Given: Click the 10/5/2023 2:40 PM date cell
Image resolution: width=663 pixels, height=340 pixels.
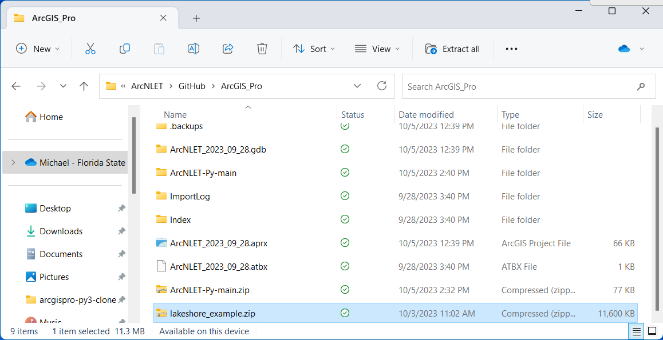Looking at the screenshot, I should click(x=434, y=173).
